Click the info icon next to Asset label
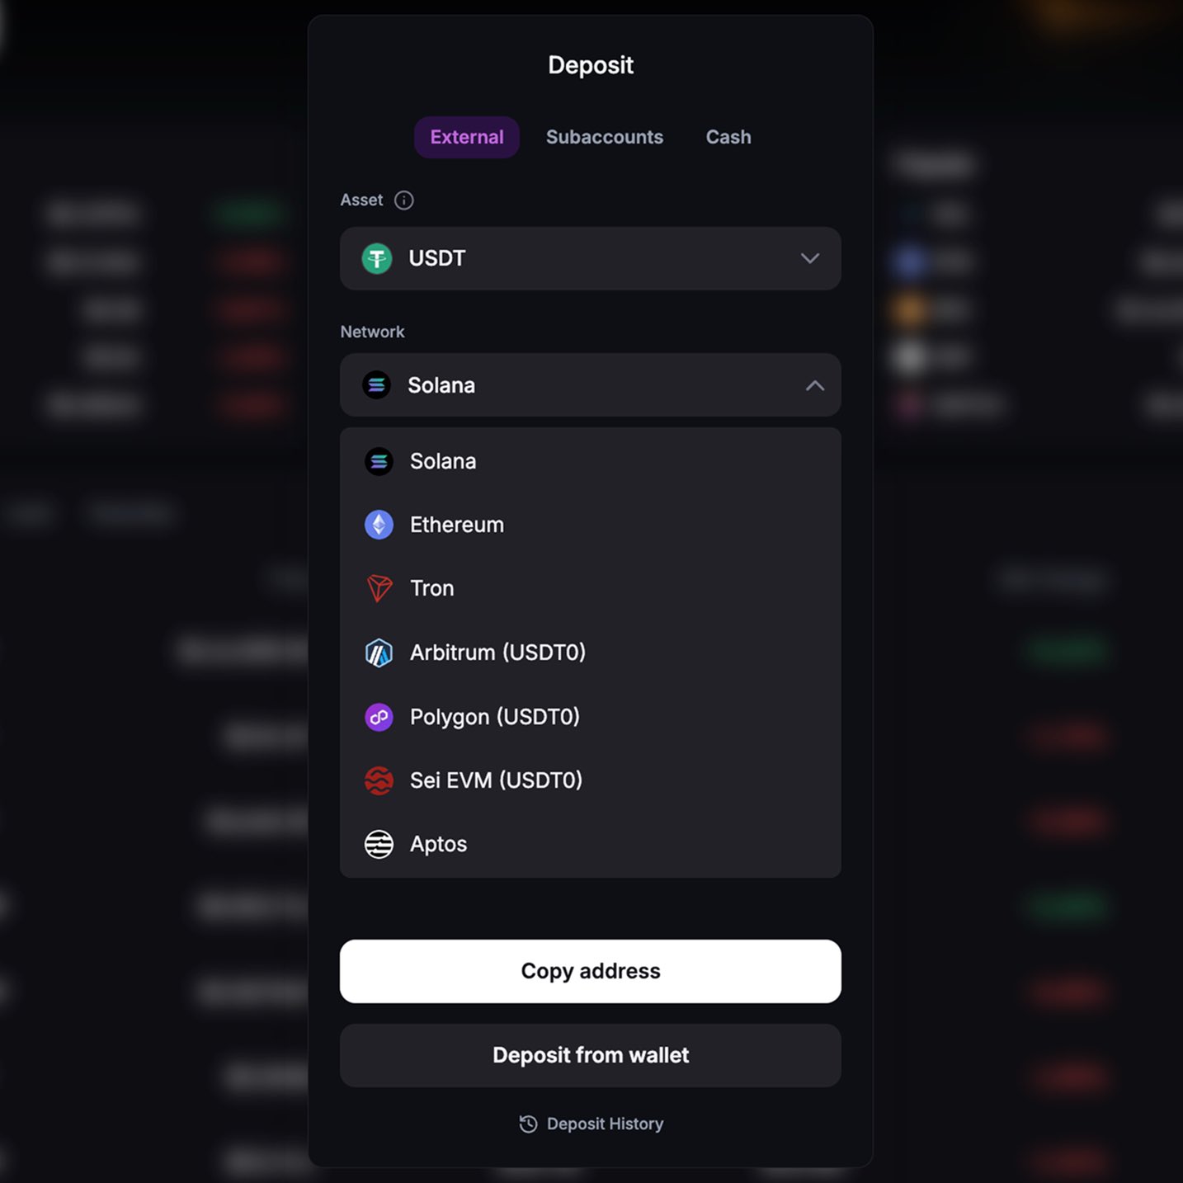The width and height of the screenshot is (1183, 1183). coord(403,200)
